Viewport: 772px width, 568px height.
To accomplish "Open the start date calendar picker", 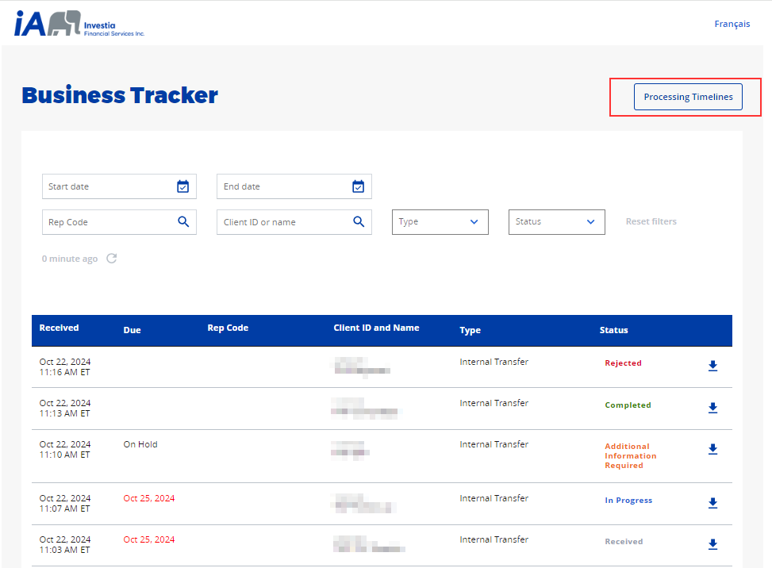I will click(183, 186).
